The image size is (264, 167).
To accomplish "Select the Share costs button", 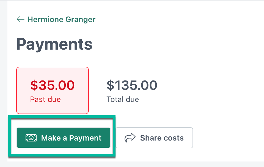I will tap(154, 138).
